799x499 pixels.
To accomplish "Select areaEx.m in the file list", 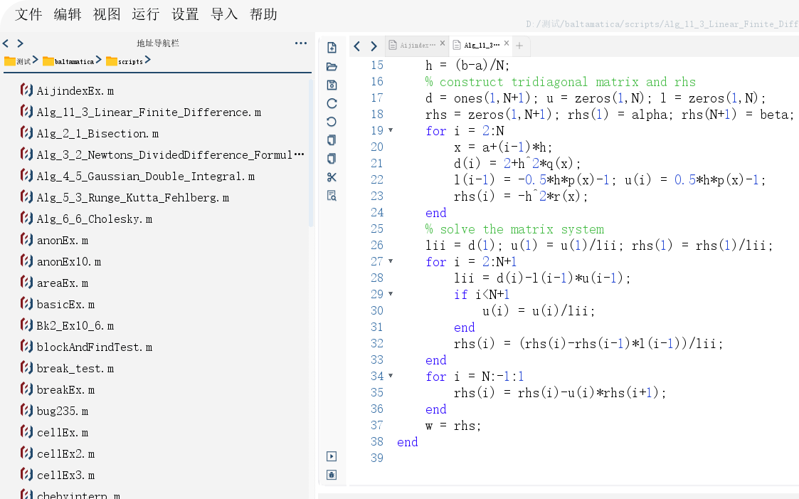I will click(x=54, y=283).
